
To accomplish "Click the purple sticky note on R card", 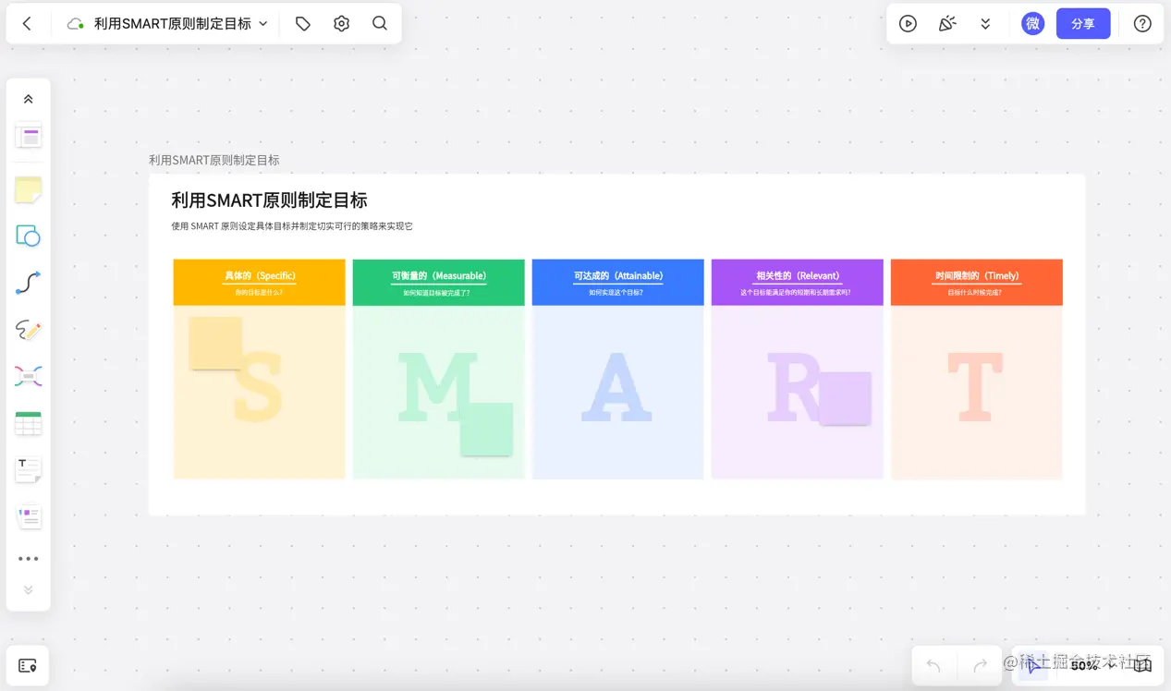I will pyautogui.click(x=845, y=398).
